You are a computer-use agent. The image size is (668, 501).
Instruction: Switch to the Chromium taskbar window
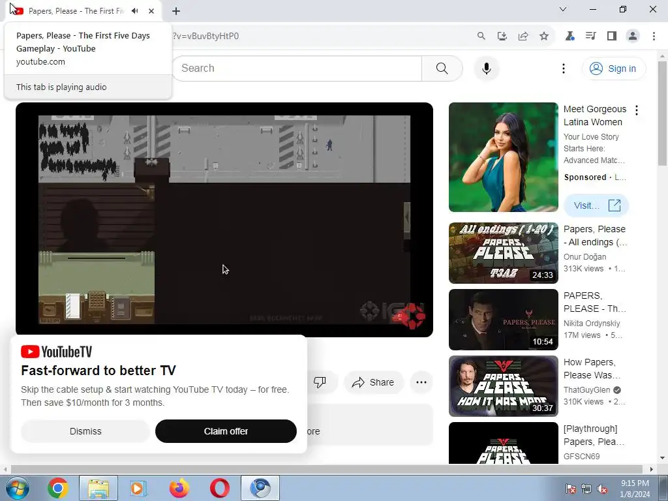click(260, 488)
